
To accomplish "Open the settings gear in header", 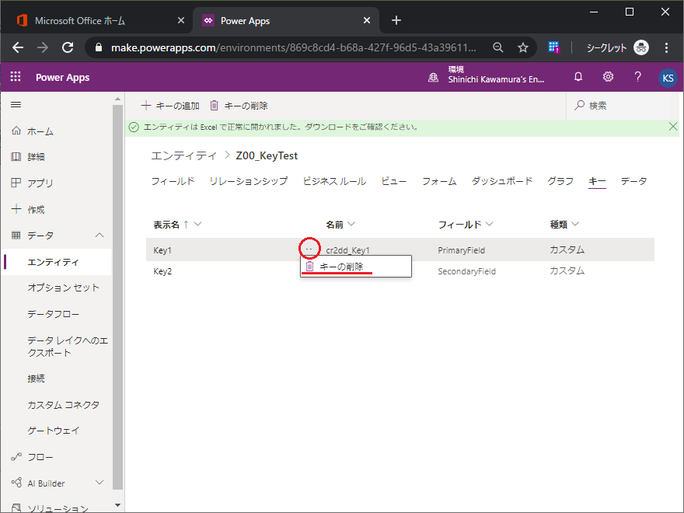I will pyautogui.click(x=608, y=77).
